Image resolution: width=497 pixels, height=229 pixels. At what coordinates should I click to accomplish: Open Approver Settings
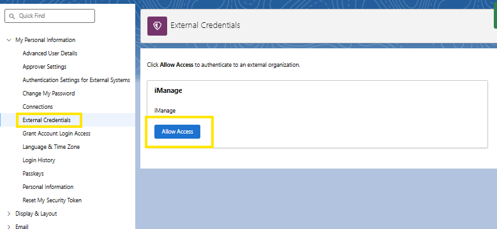pyautogui.click(x=45, y=67)
